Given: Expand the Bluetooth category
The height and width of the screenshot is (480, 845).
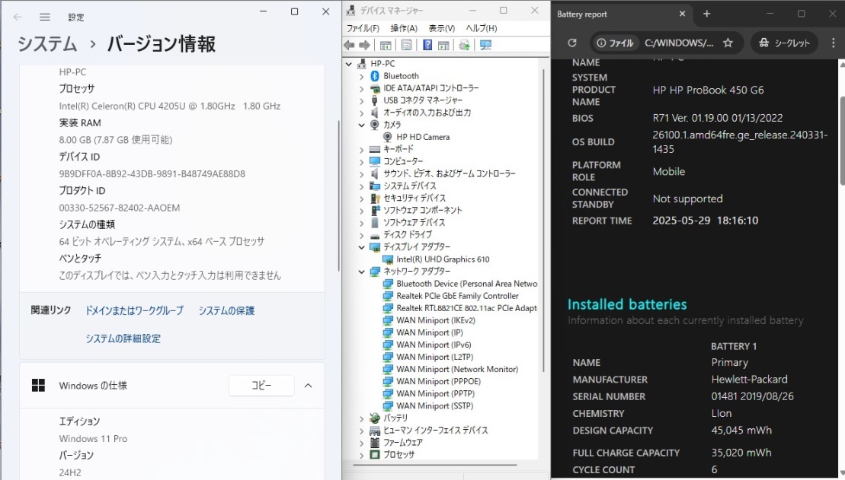Looking at the screenshot, I should click(362, 76).
